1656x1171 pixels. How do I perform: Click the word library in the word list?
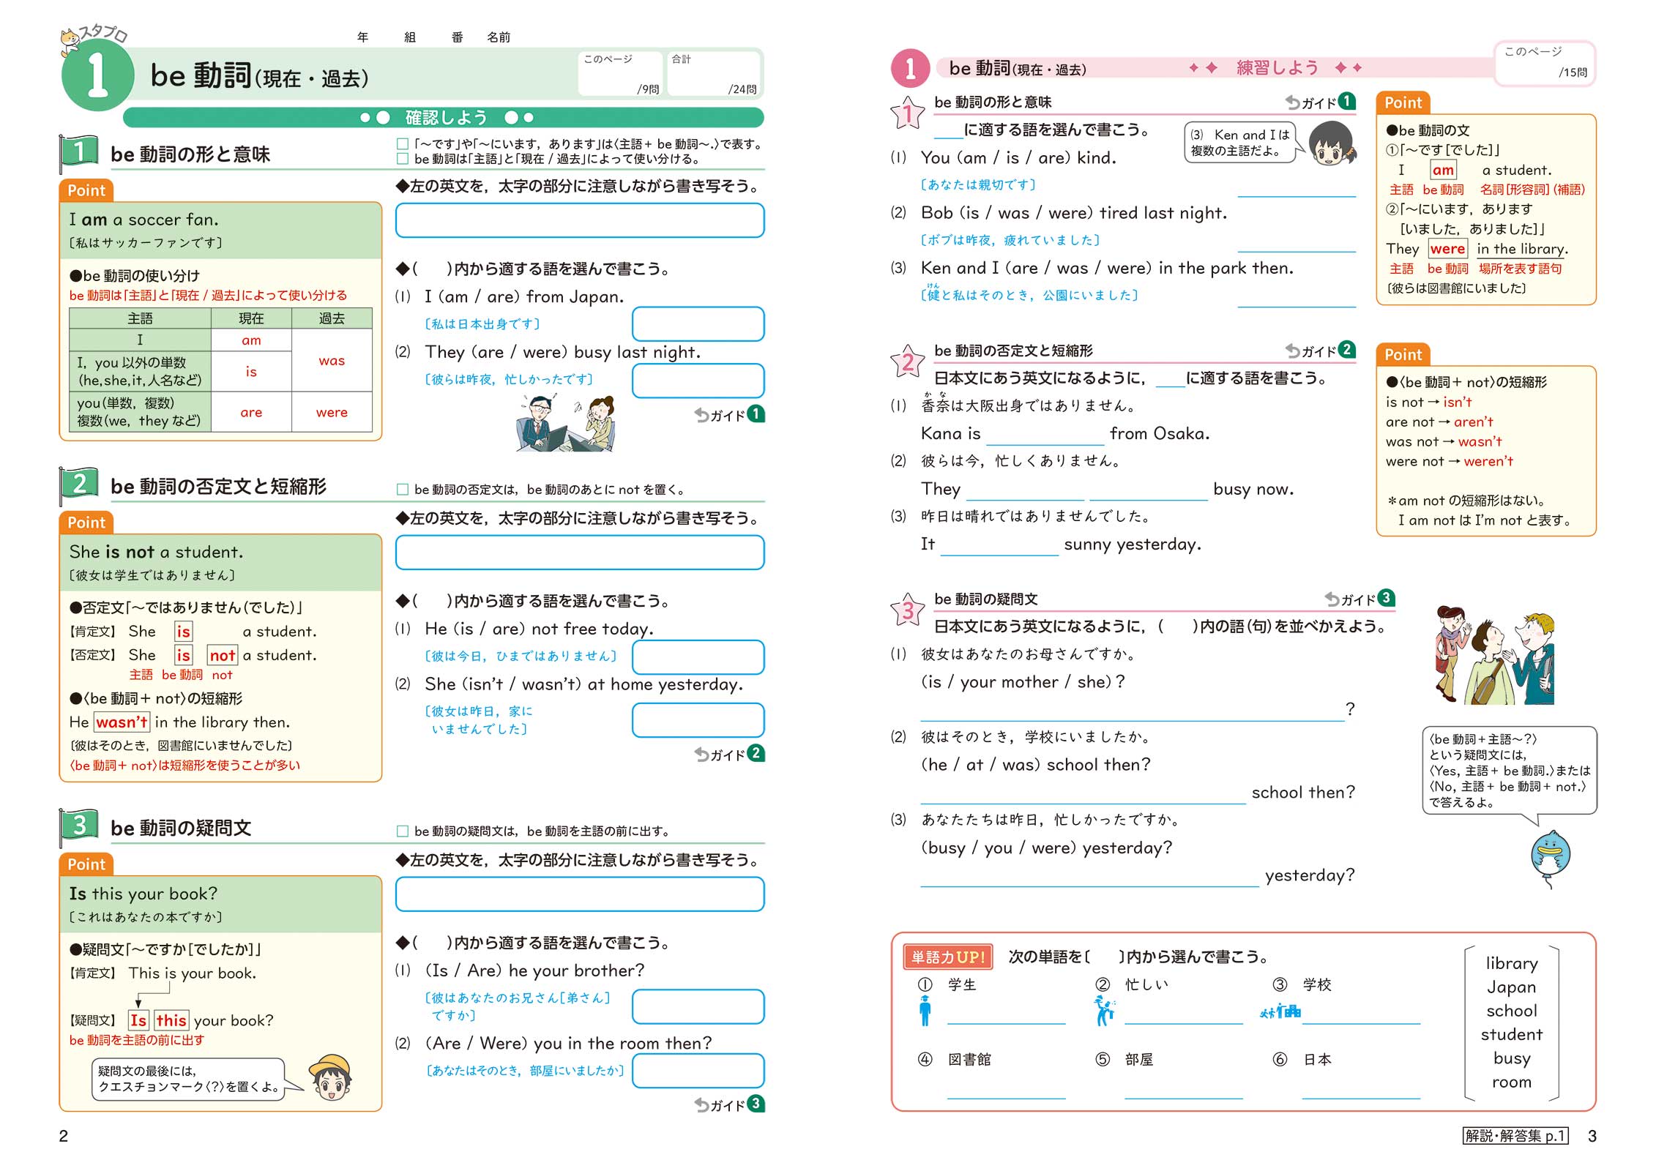pyautogui.click(x=1512, y=963)
